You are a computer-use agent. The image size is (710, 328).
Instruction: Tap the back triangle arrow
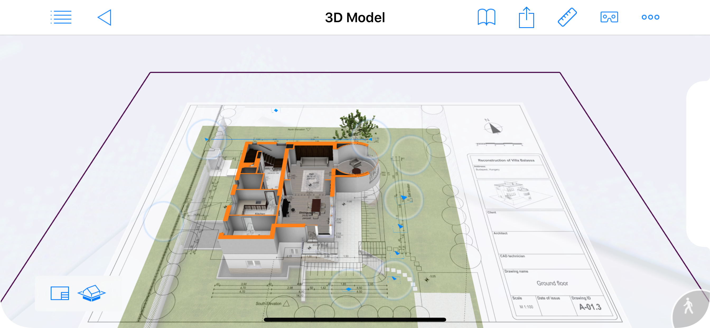pos(105,17)
